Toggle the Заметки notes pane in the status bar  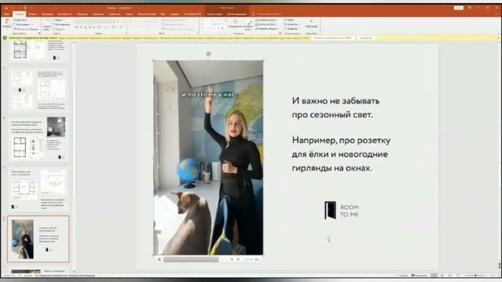403,275
